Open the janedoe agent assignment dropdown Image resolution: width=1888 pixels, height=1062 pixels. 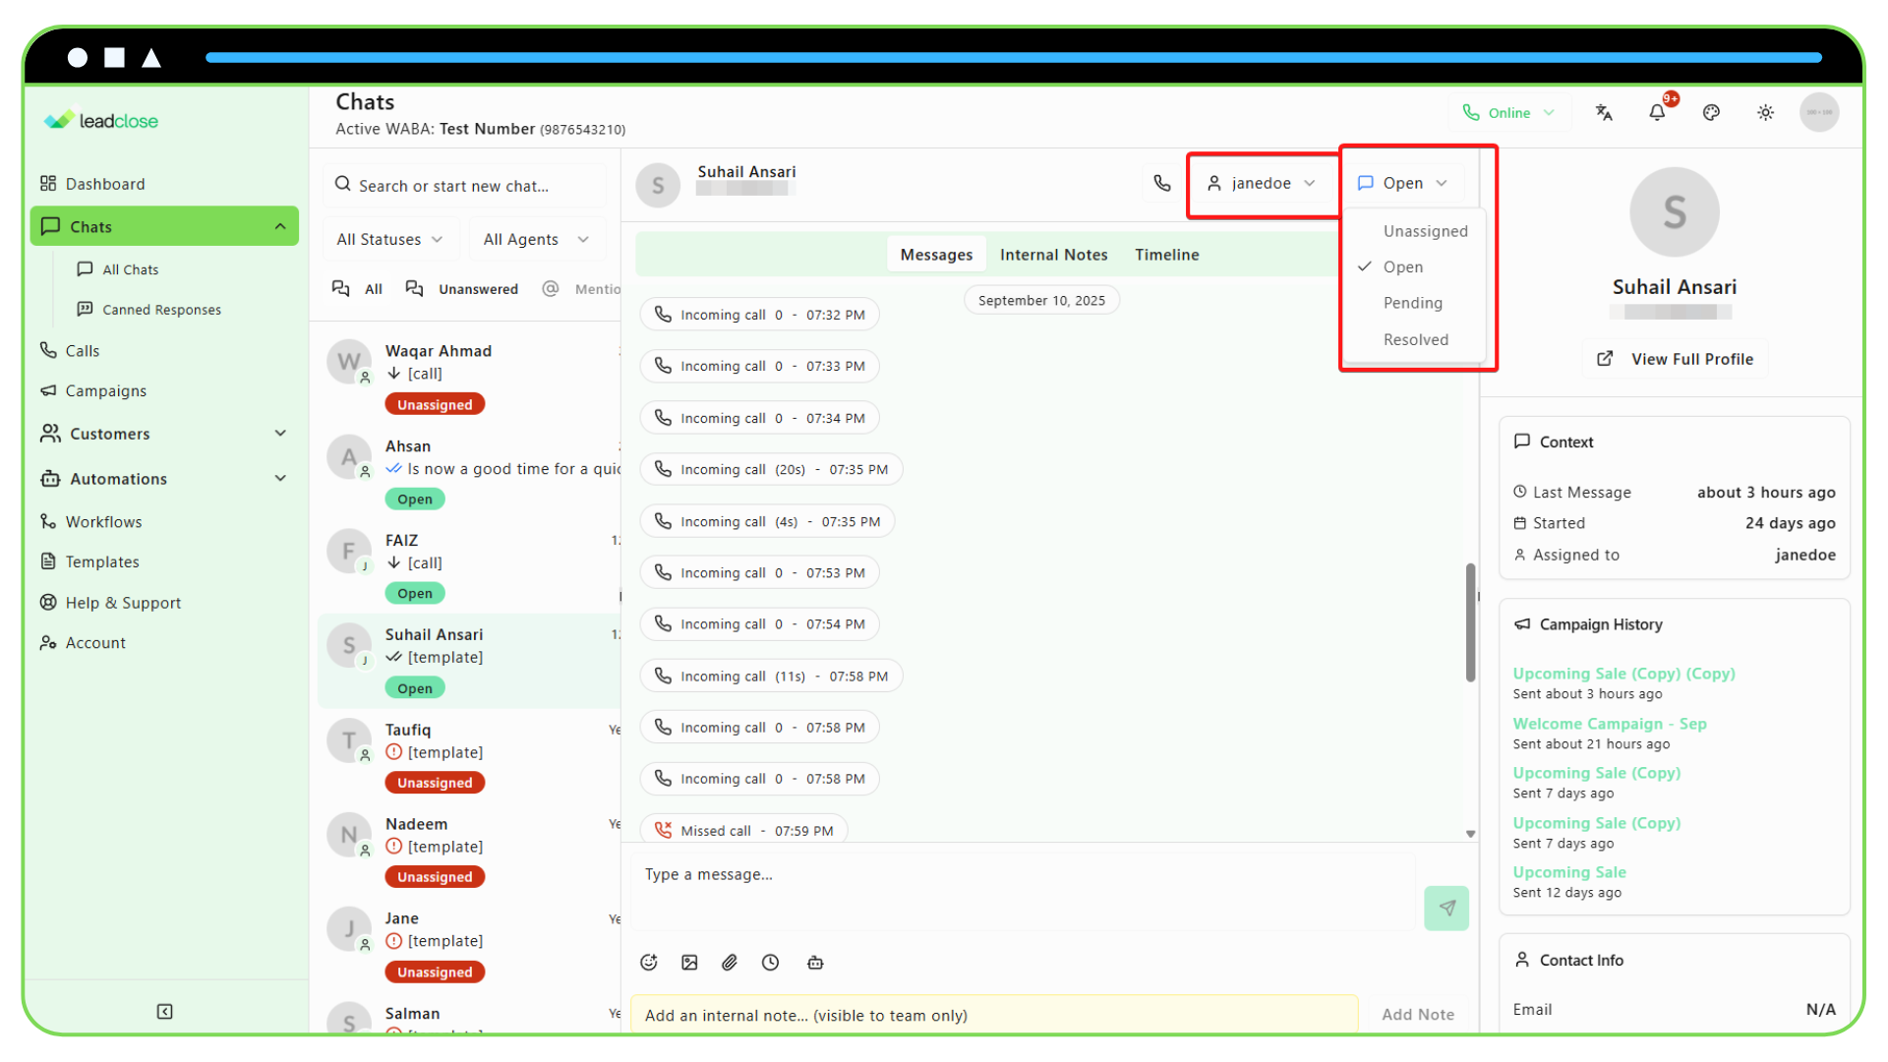coord(1261,183)
